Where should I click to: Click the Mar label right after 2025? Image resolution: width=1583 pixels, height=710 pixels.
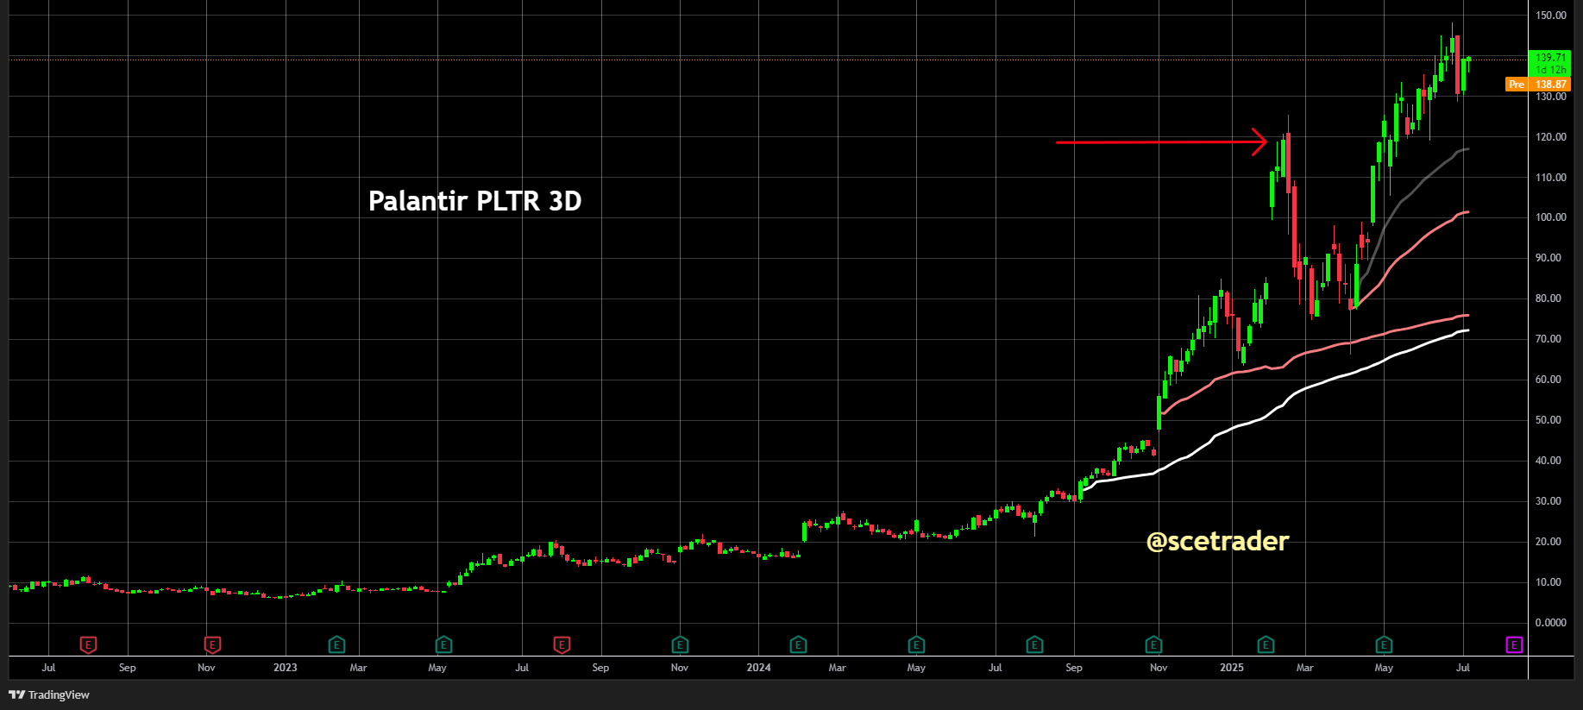pyautogui.click(x=1305, y=668)
